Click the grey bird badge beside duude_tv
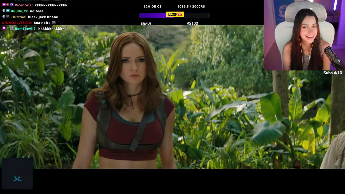Image resolution: width=345 pixels, height=194 pixels. [x=4, y=11]
